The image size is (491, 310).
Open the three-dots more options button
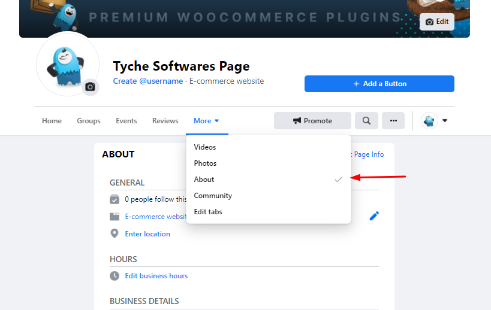[393, 121]
